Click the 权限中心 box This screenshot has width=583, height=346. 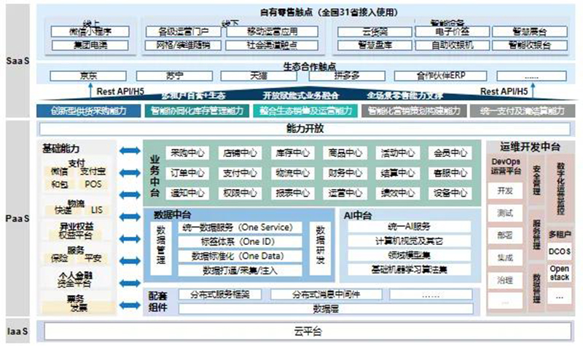(x=240, y=193)
